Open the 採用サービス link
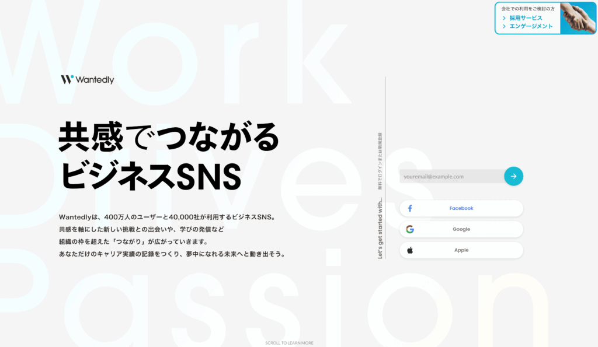Screen dimensions: 598x347 526,18
